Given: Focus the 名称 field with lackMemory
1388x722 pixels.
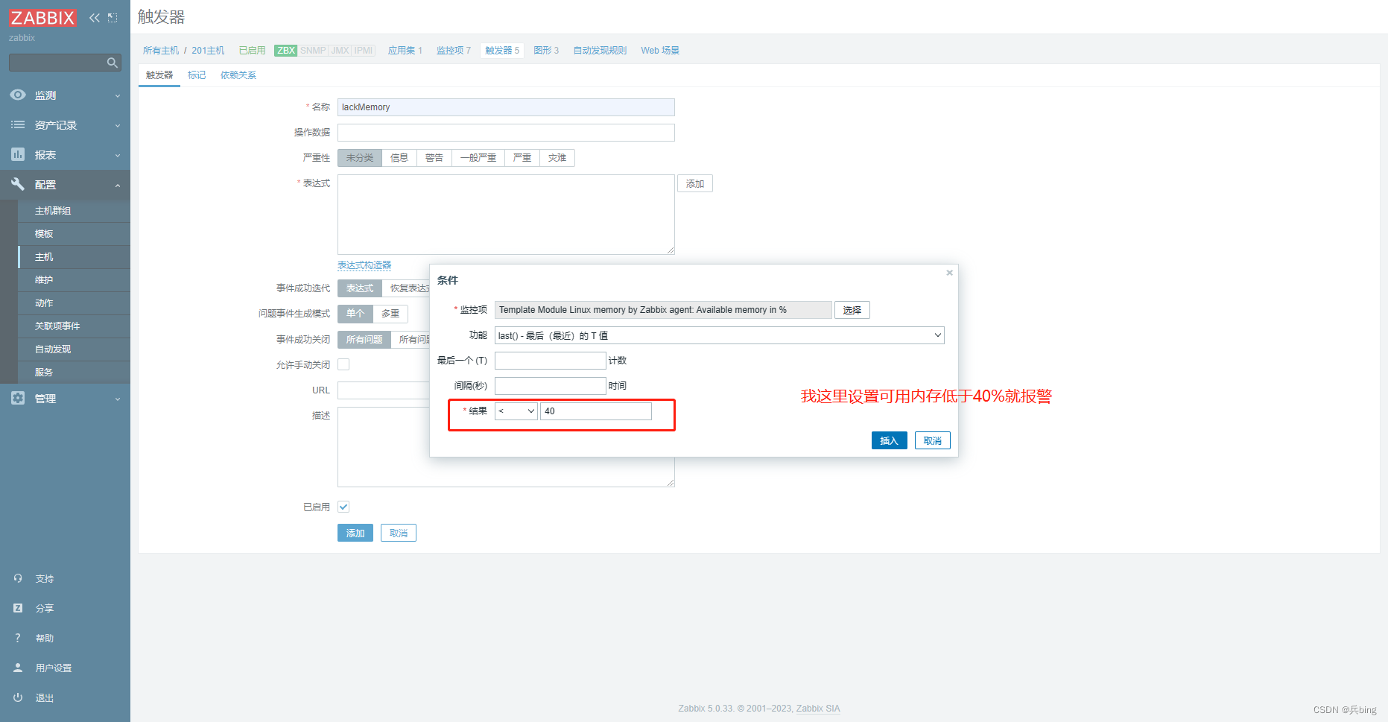Looking at the screenshot, I should pos(506,107).
